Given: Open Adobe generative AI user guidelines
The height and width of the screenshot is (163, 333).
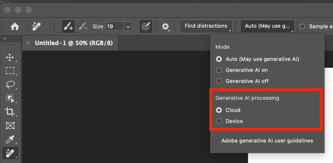Looking at the screenshot, I should [x=267, y=141].
